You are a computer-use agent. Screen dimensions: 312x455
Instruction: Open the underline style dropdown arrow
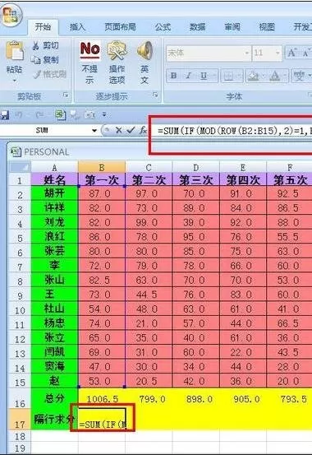[x=214, y=76]
